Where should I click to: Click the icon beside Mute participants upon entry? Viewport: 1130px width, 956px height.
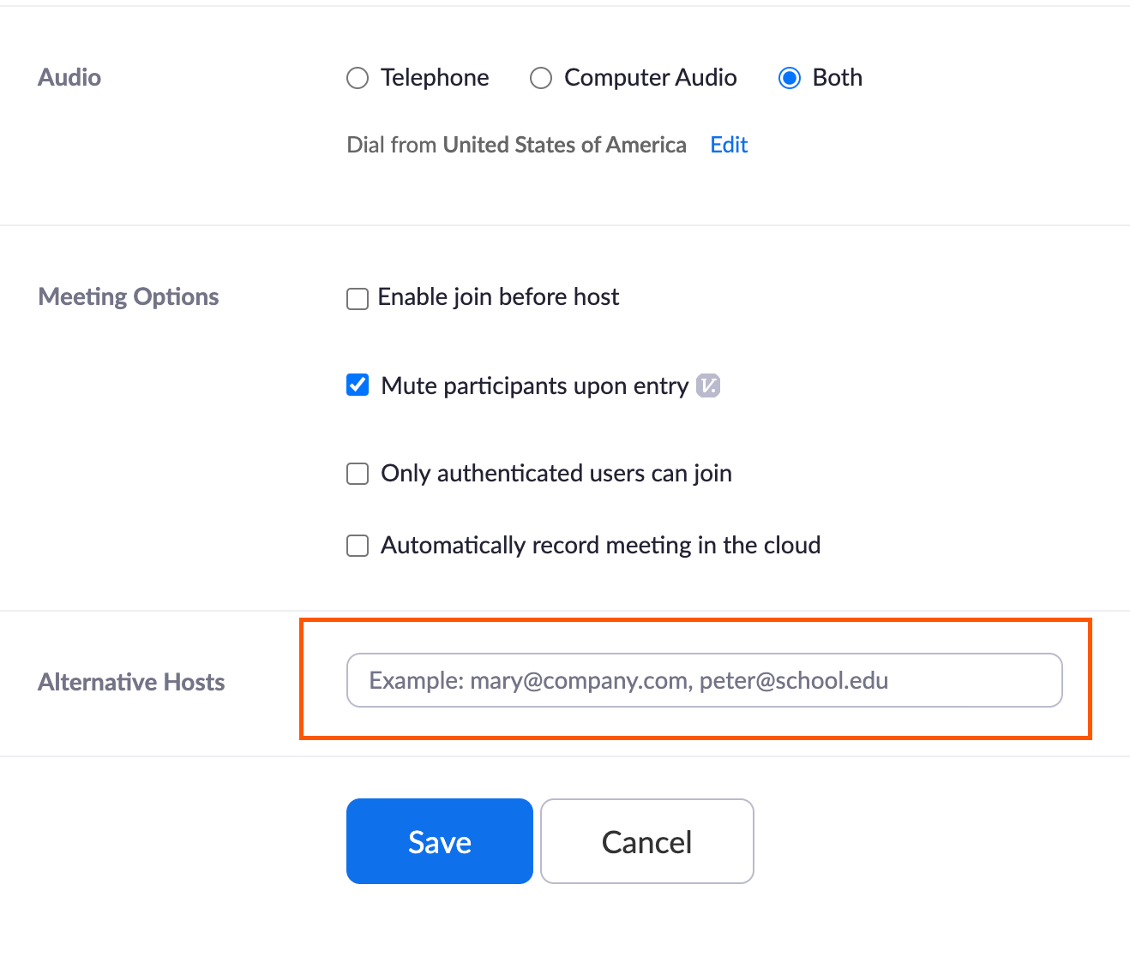coord(708,385)
